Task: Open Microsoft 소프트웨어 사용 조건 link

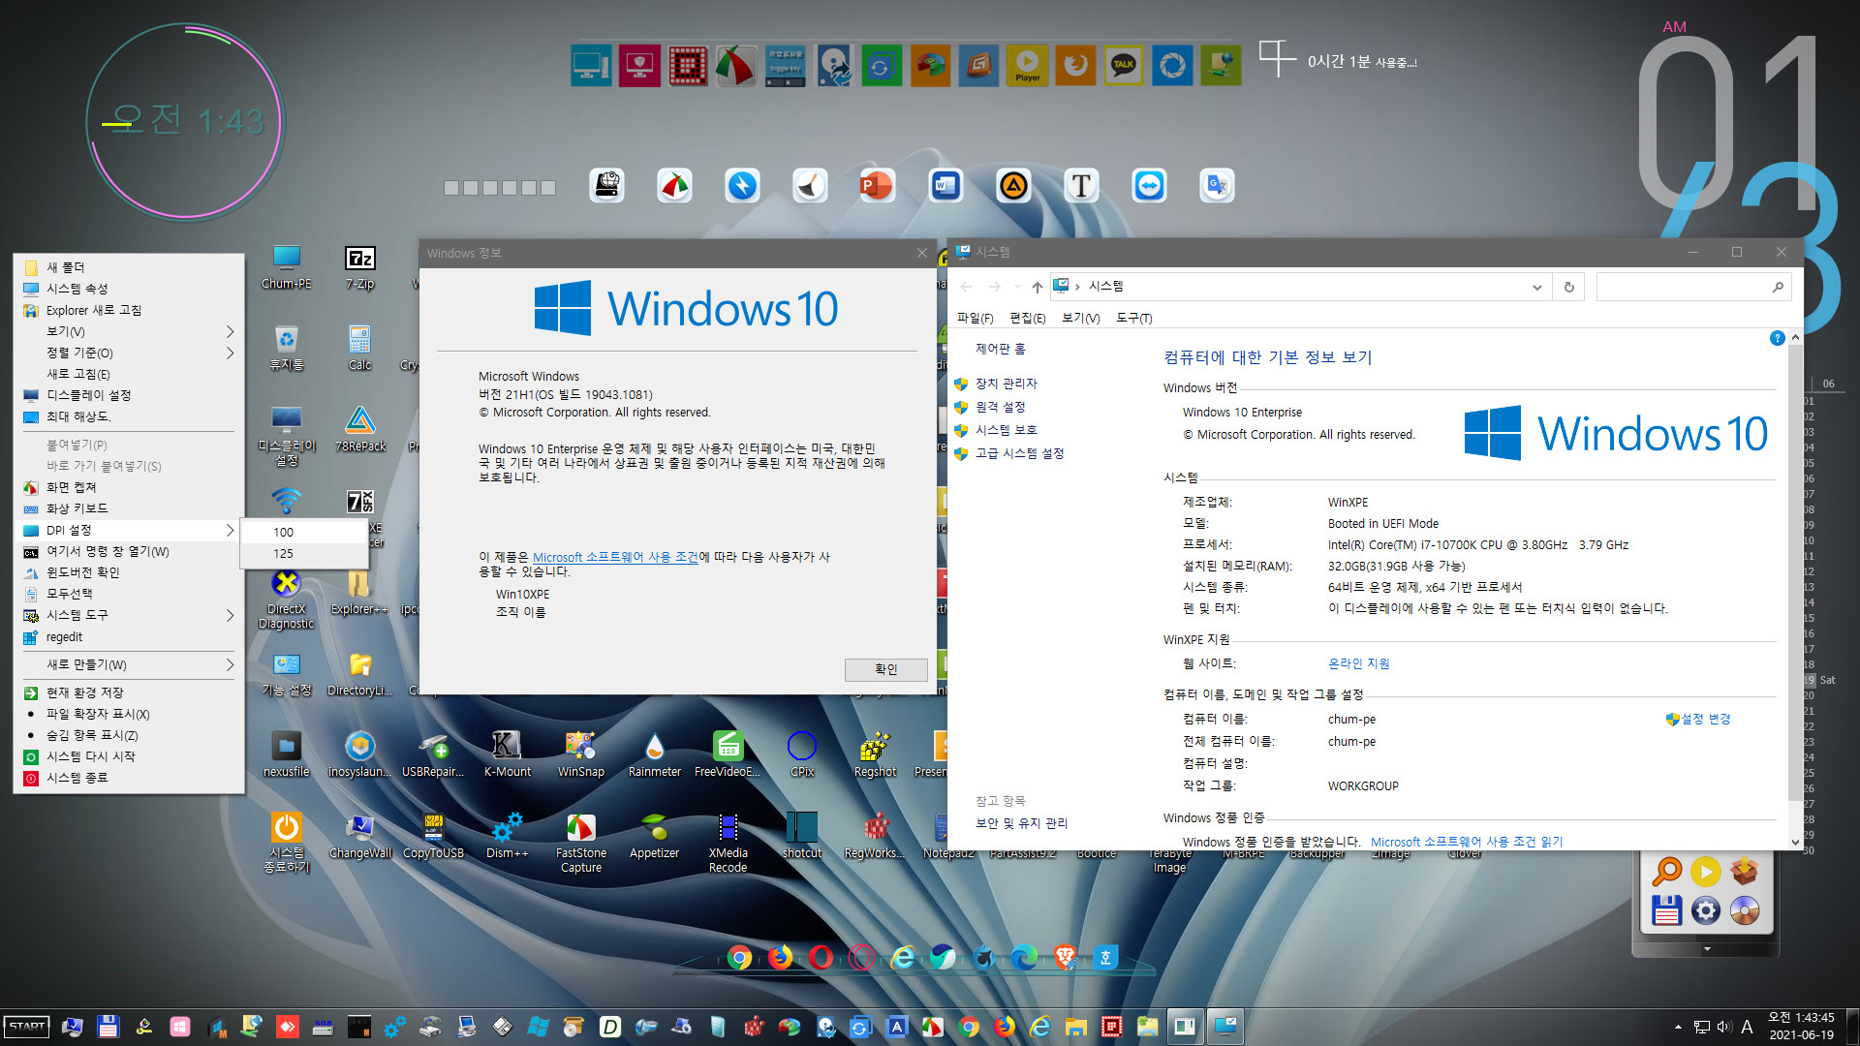Action: pyautogui.click(x=615, y=557)
